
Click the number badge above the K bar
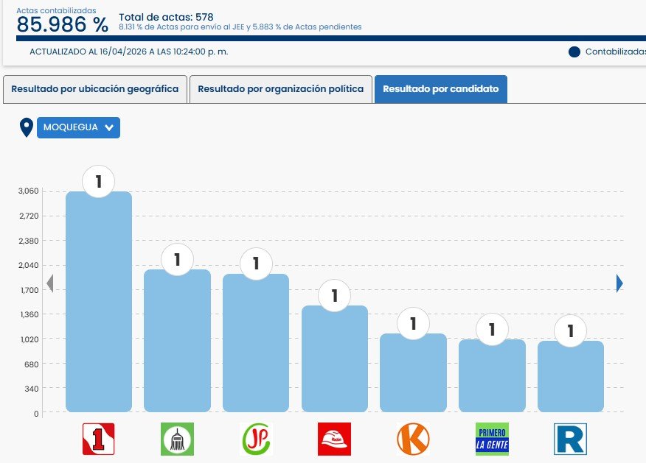coord(413,323)
